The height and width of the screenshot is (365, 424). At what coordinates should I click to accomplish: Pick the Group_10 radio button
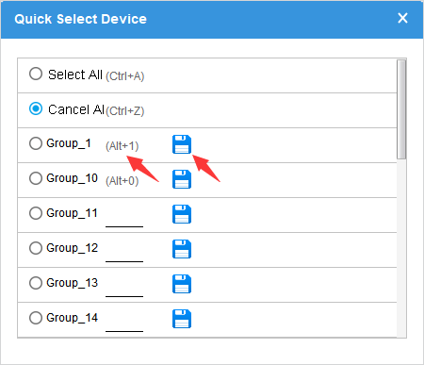tap(36, 178)
